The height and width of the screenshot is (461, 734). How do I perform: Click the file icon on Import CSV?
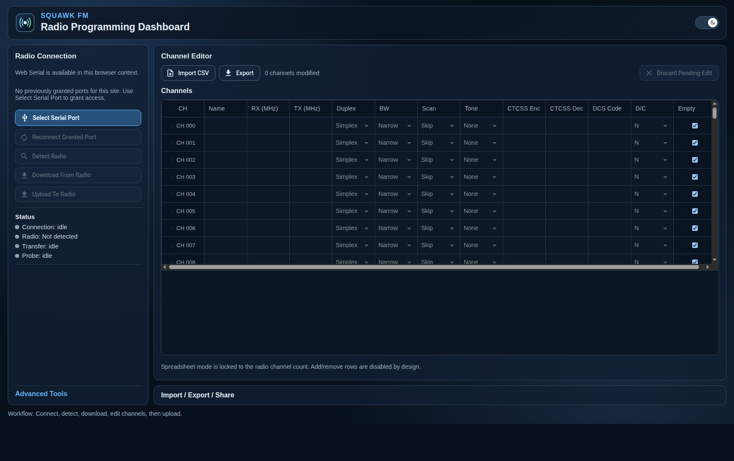pyautogui.click(x=170, y=73)
